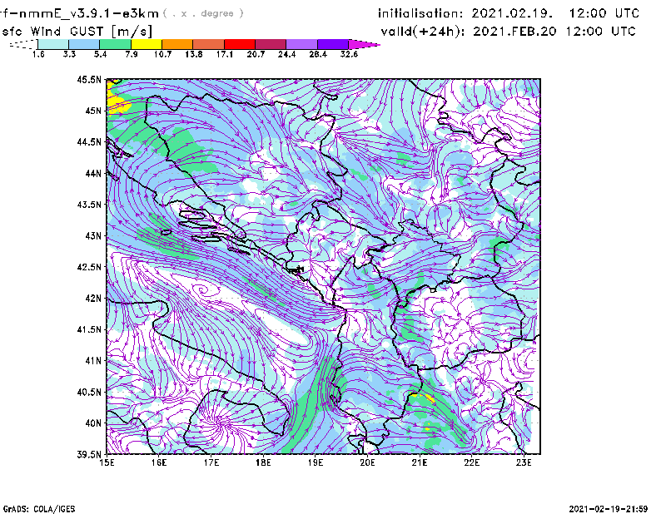Screen dimensions: 666x514
Task: Click the 42N latitude label
Action: (93, 298)
